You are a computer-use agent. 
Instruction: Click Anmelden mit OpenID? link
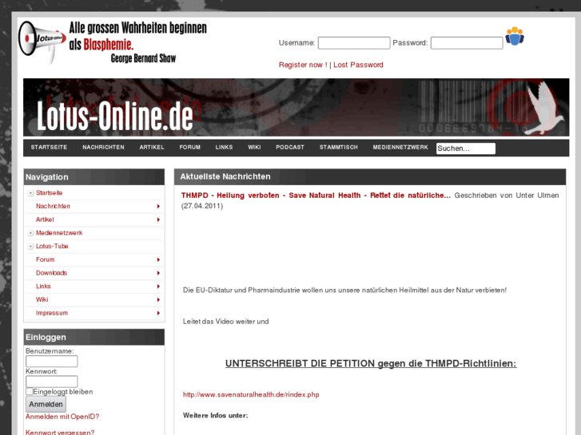(62, 417)
